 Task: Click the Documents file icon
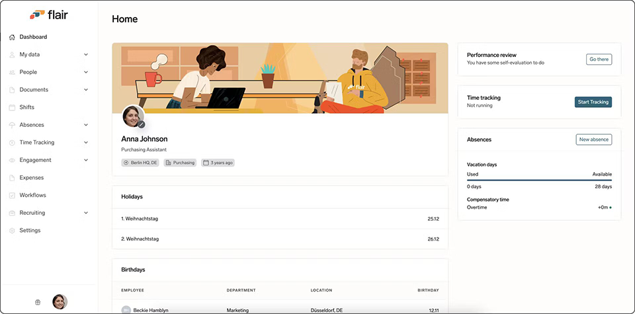12,90
